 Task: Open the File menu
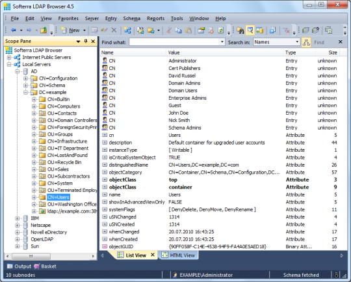[15, 19]
